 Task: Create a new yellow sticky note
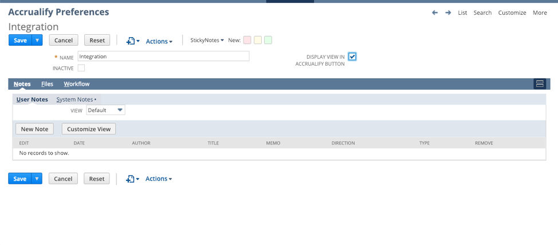[258, 40]
